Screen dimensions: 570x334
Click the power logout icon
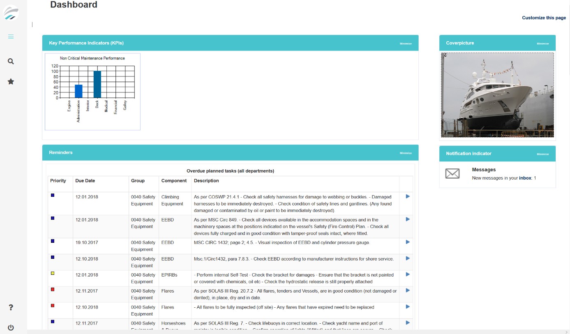point(11,327)
